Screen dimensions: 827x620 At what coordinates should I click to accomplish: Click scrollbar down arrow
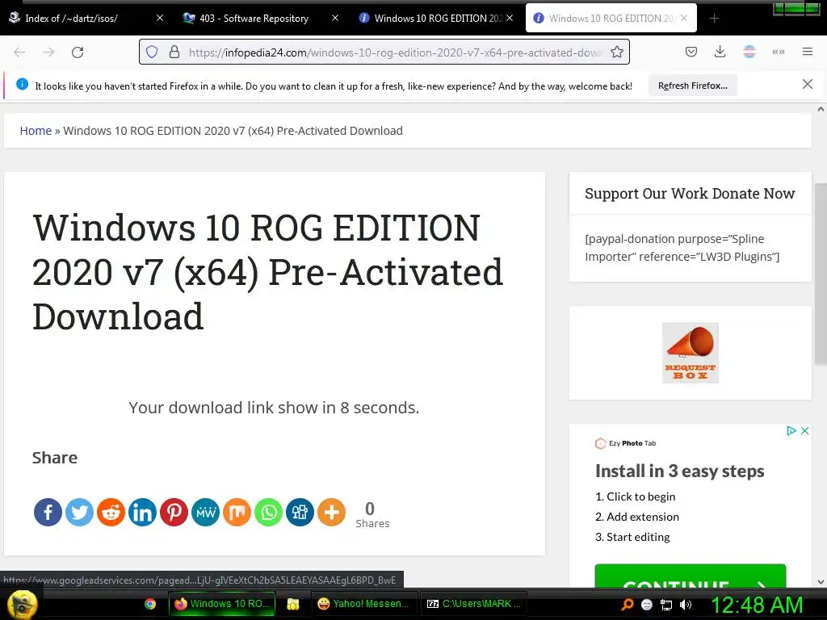[821, 582]
